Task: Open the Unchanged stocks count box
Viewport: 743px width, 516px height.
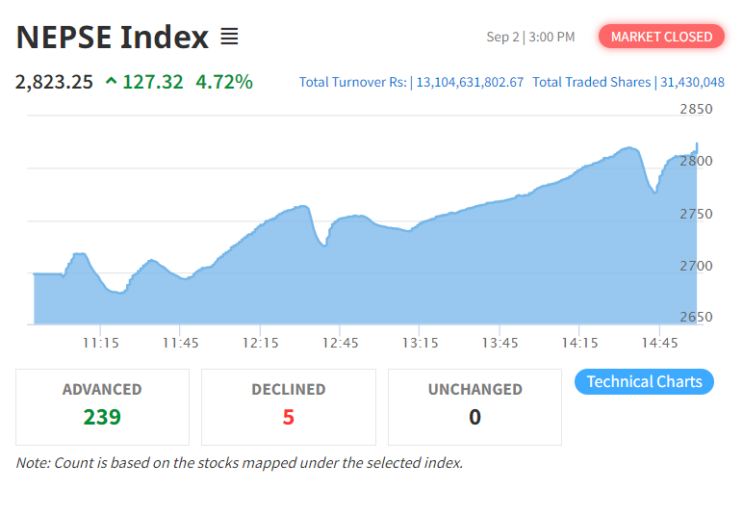Action: 474,406
